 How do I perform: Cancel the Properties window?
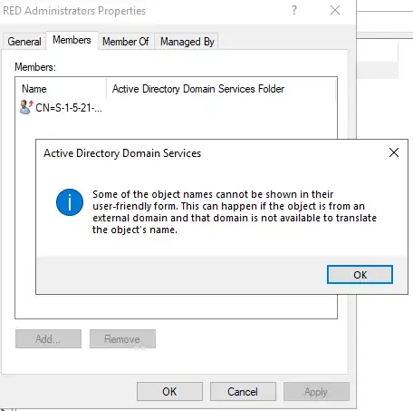coord(243,392)
